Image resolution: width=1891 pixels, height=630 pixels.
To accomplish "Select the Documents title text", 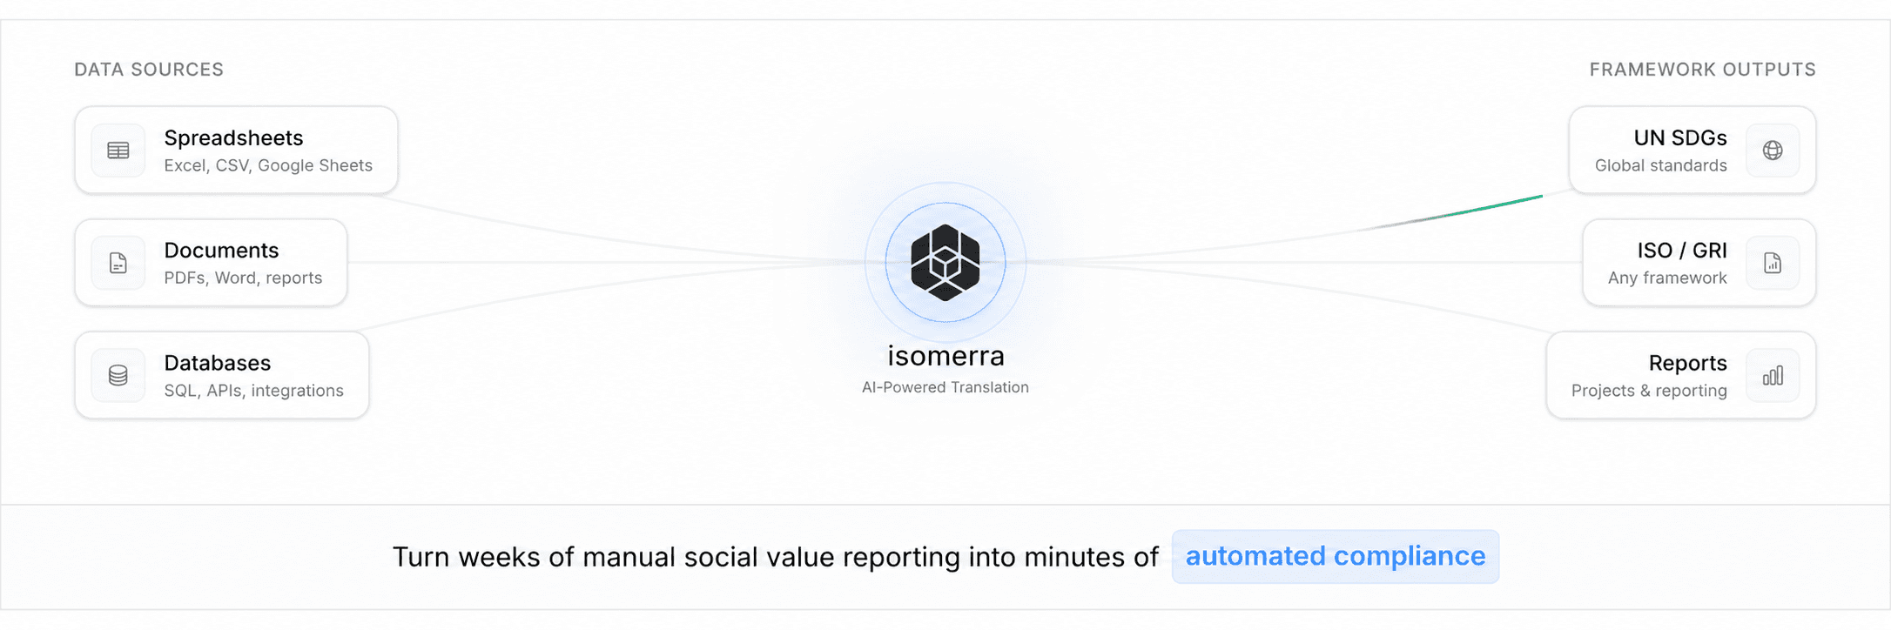I will (x=221, y=250).
